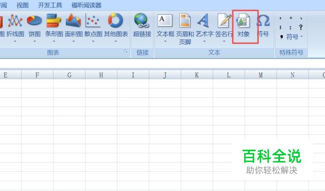Insert the question mark special symbol
Screen dimensions: 325x191
[x=301, y=27]
